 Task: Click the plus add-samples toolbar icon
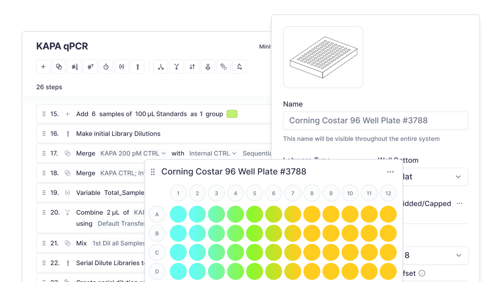click(x=43, y=67)
